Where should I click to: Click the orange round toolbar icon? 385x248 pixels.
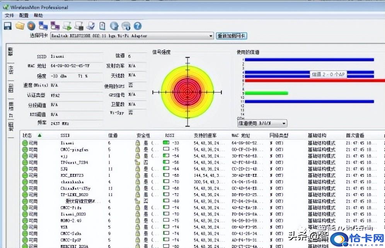[x=31, y=26]
